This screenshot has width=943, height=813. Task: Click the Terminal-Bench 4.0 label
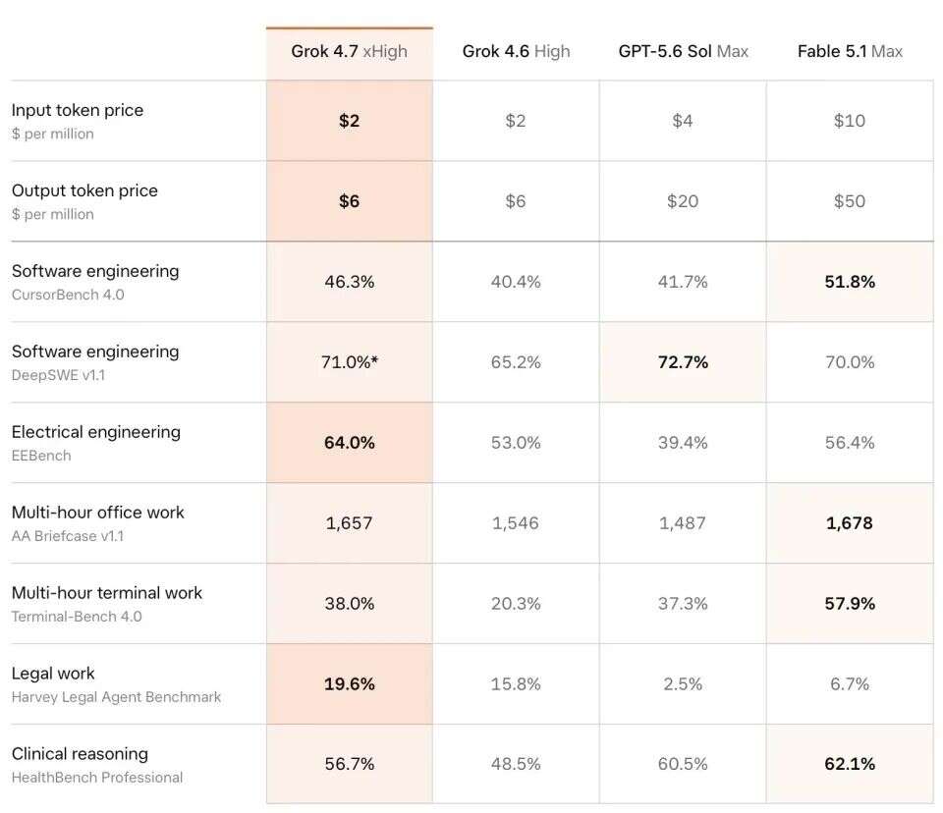tap(77, 617)
